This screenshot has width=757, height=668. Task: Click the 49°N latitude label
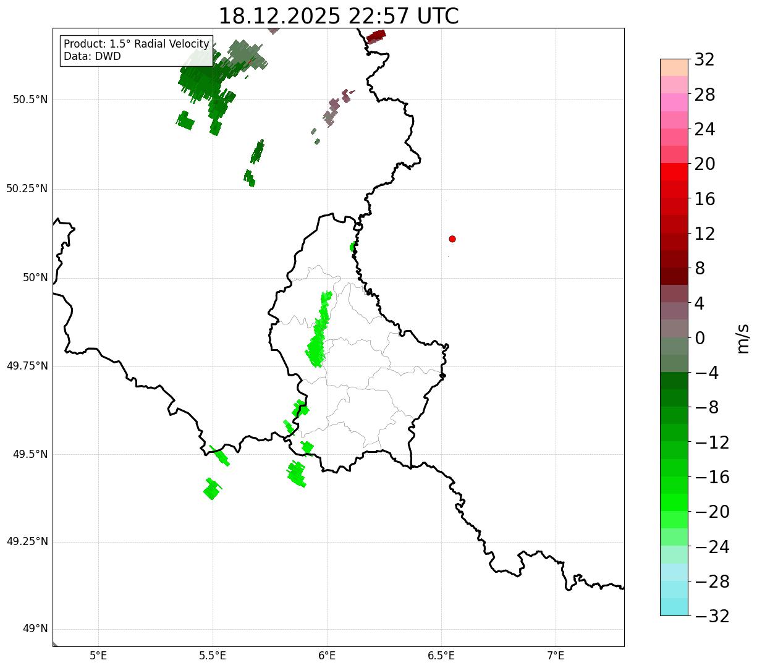point(35,629)
